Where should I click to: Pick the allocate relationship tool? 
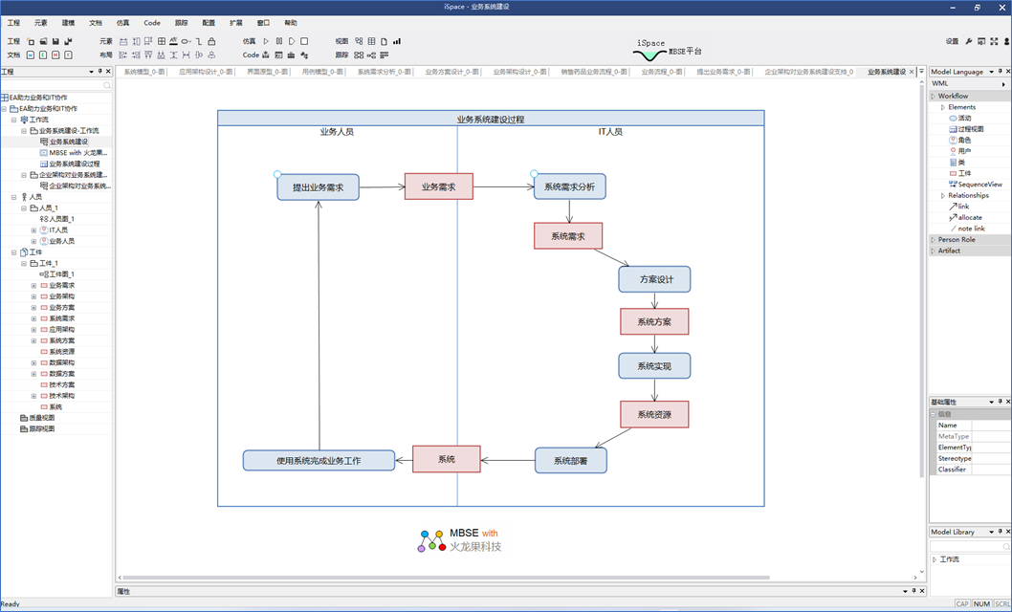pos(969,217)
